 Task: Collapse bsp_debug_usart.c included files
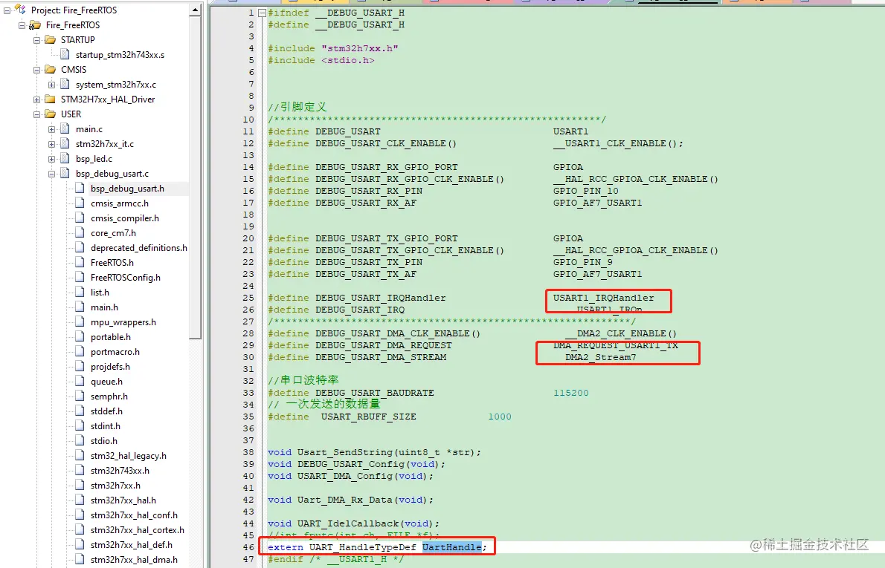pyautogui.click(x=51, y=174)
